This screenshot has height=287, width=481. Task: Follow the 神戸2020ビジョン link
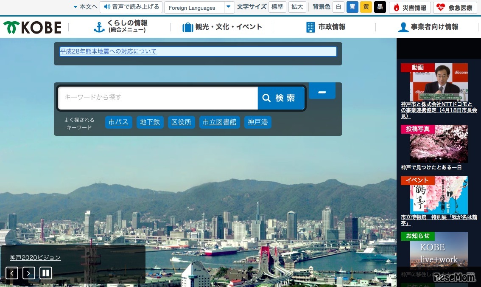click(x=35, y=257)
